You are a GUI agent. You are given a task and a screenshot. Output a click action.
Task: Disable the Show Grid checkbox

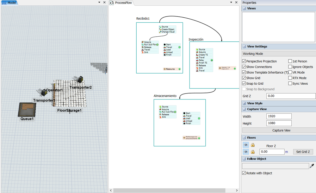[244, 78]
